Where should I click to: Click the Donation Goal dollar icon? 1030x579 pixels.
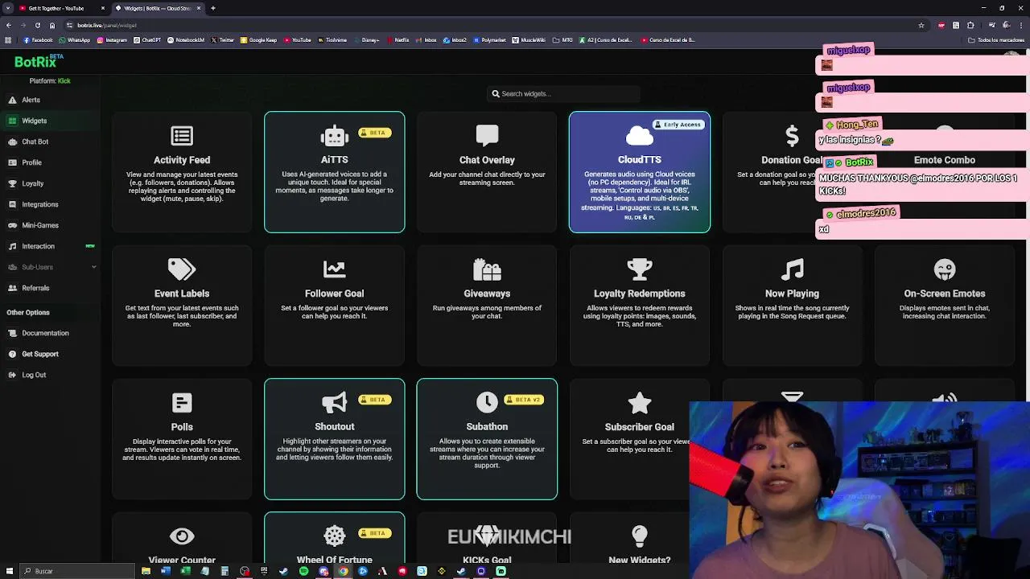[x=792, y=136]
